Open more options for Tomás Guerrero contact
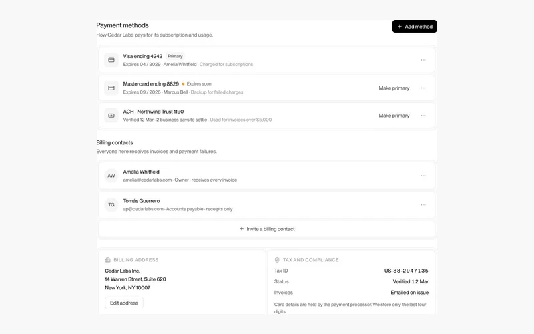Screen dimensions: 534x334 423,205
